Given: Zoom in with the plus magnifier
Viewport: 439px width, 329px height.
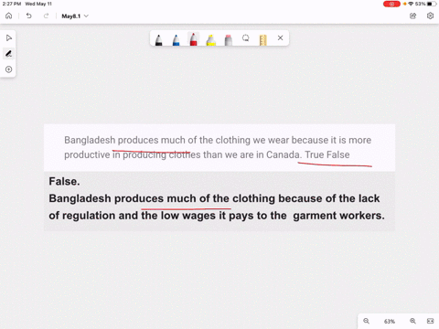Looking at the screenshot, I should [x=412, y=321].
